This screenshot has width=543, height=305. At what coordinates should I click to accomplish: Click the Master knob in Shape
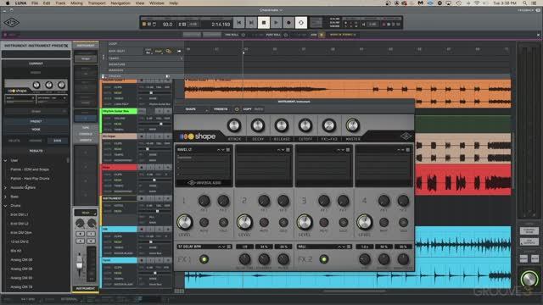tap(353, 125)
